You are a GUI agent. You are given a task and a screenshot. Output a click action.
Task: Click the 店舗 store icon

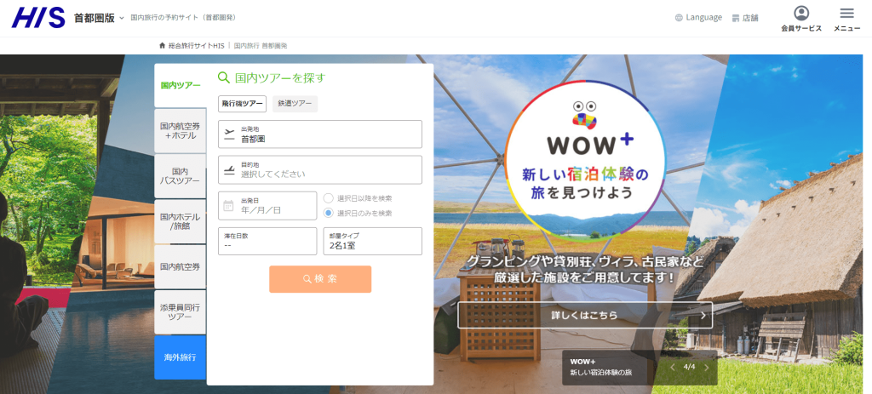coord(736,19)
